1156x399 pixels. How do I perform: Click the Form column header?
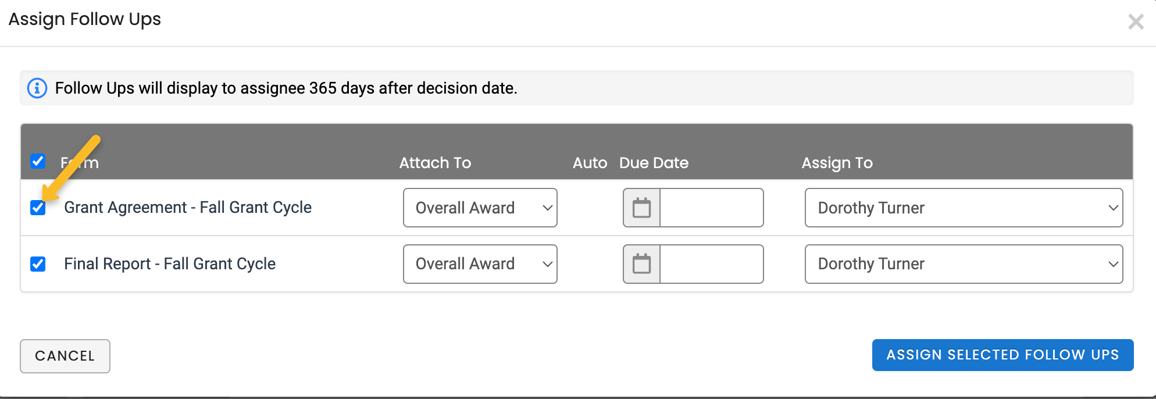tap(79, 163)
